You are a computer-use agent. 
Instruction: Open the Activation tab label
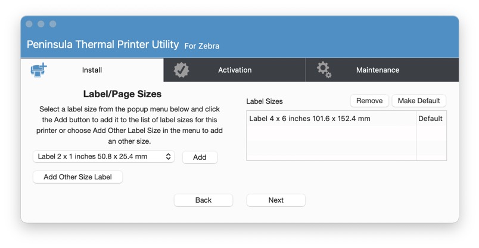(235, 70)
